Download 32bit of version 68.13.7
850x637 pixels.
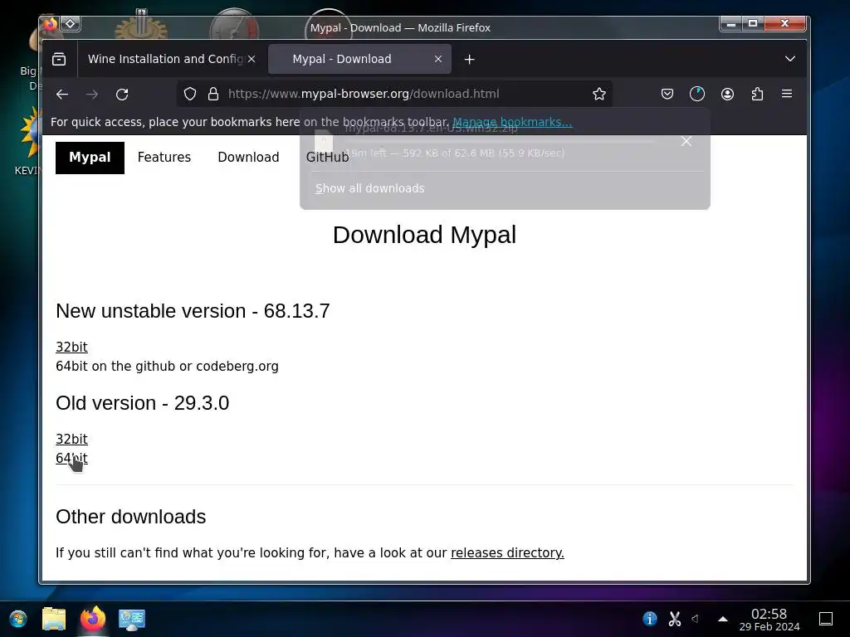tap(71, 347)
